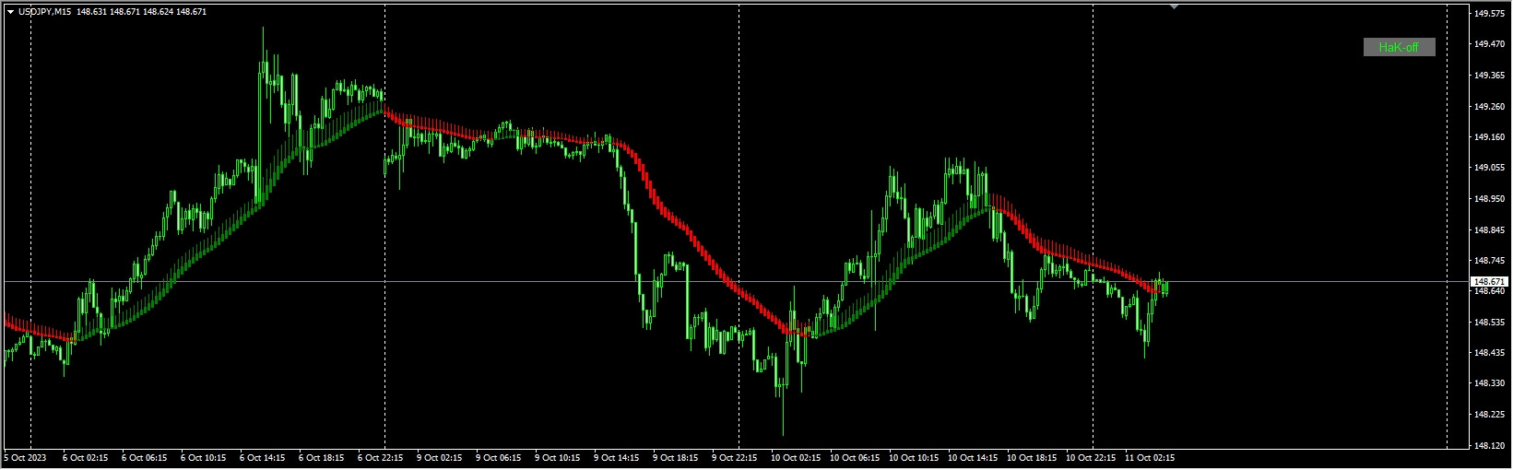Image resolution: width=1513 pixels, height=470 pixels.
Task: Click the 149.470 price axis label
Action: coord(1490,44)
